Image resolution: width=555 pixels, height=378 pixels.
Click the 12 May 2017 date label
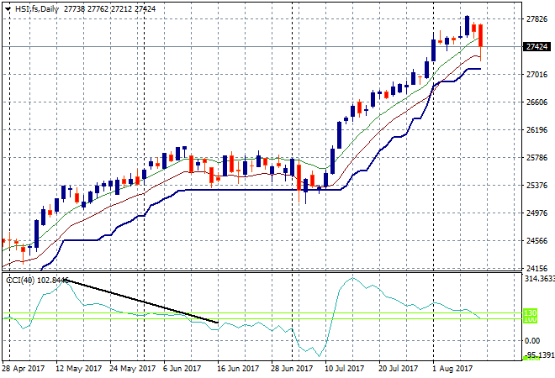78,368
